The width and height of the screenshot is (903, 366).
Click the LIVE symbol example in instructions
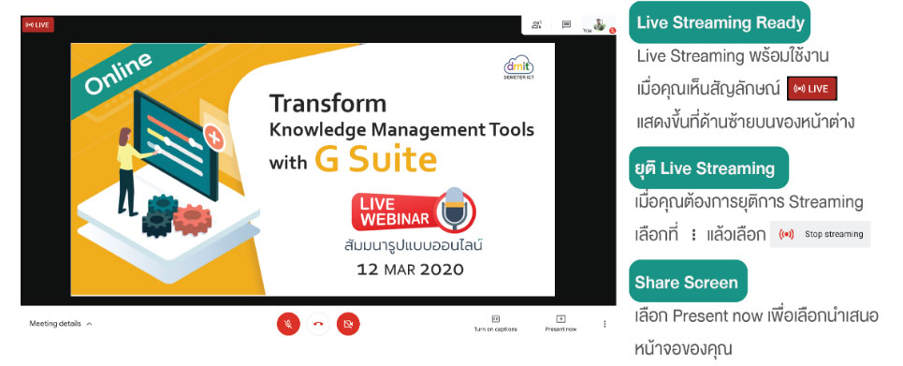(811, 89)
